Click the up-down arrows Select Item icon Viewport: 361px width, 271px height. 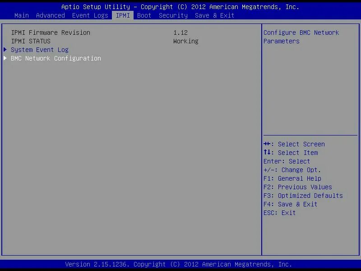point(267,152)
